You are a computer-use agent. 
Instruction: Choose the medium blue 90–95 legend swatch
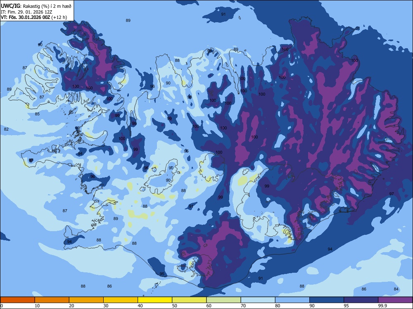tap(327, 300)
